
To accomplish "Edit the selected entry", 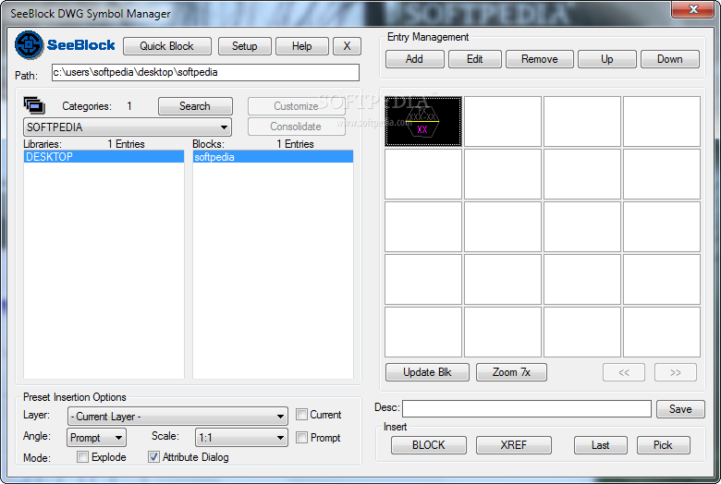I will (x=474, y=59).
